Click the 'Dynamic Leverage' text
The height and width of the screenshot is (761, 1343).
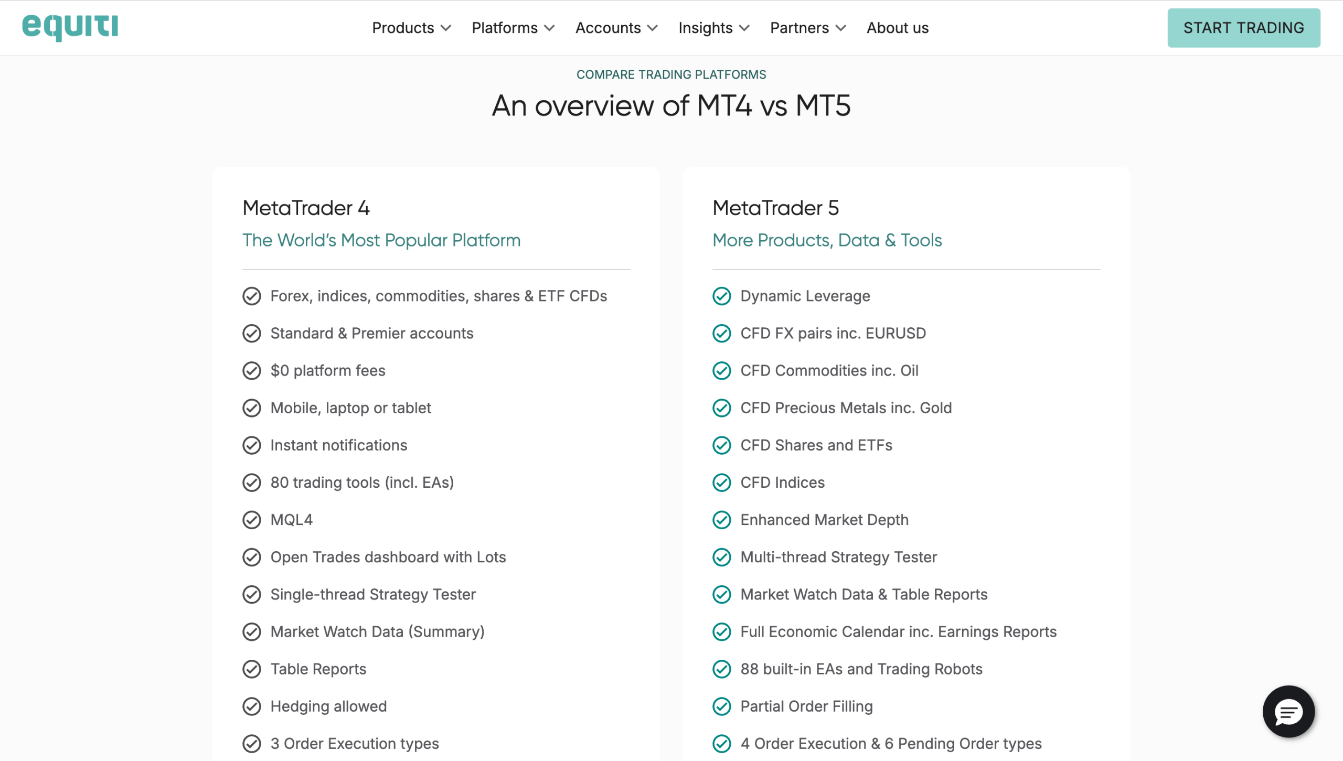pyautogui.click(x=805, y=296)
